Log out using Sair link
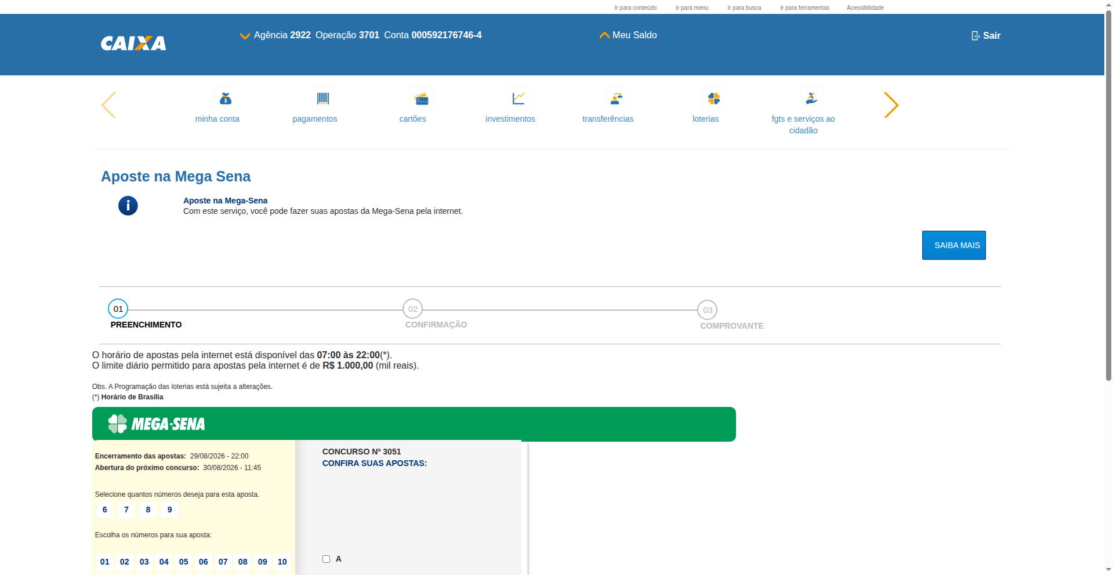 986,35
